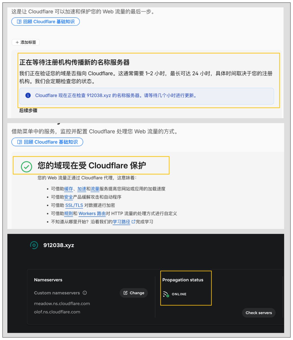The width and height of the screenshot is (293, 340).
Task: Click the 912038.xyz domain target icon
Action: [x=34, y=245]
